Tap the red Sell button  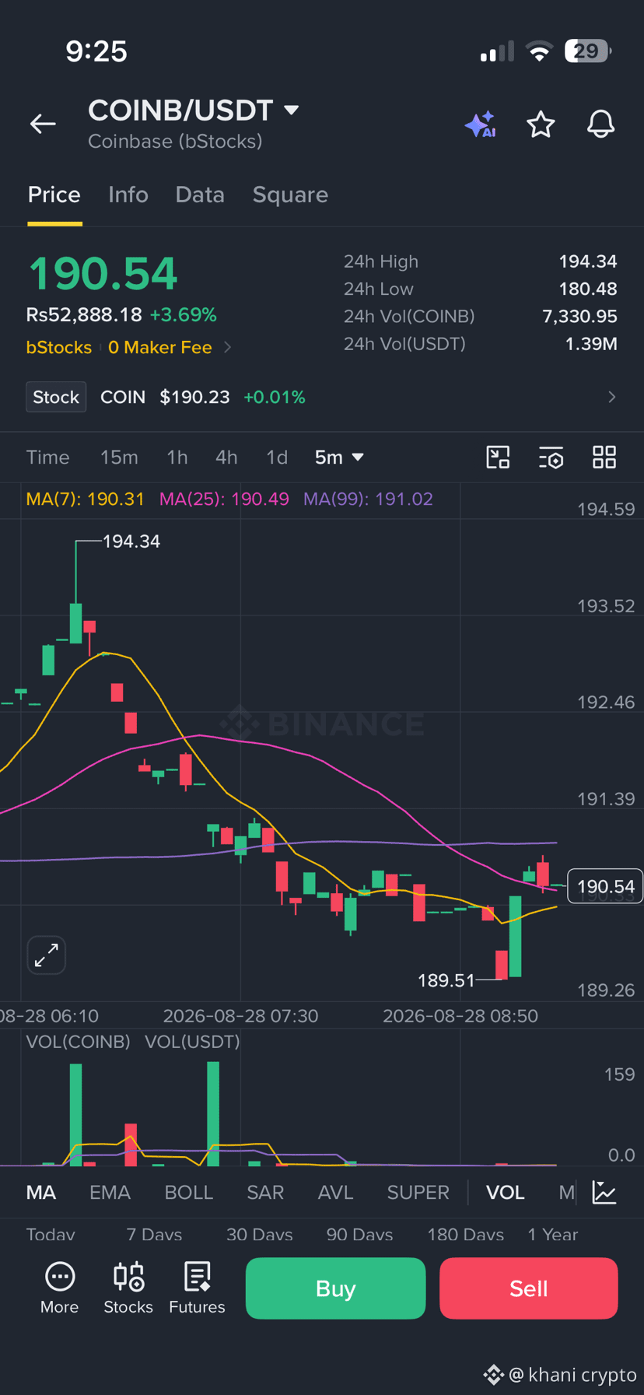point(529,1288)
